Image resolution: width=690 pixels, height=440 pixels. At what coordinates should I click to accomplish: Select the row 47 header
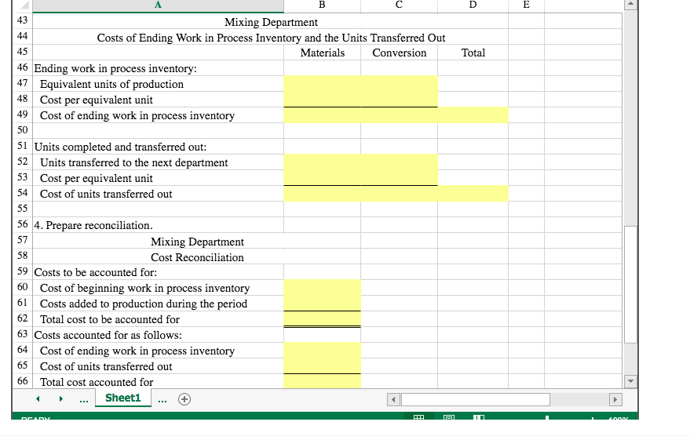click(23, 83)
